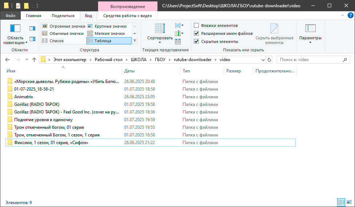The height and width of the screenshot is (207, 355).
Task: Open the Файл menu
Action: click(x=10, y=16)
